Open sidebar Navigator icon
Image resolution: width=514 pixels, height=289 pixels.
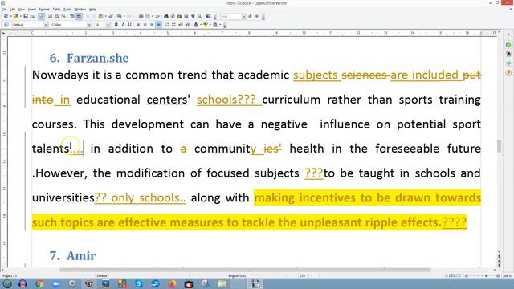(x=508, y=73)
